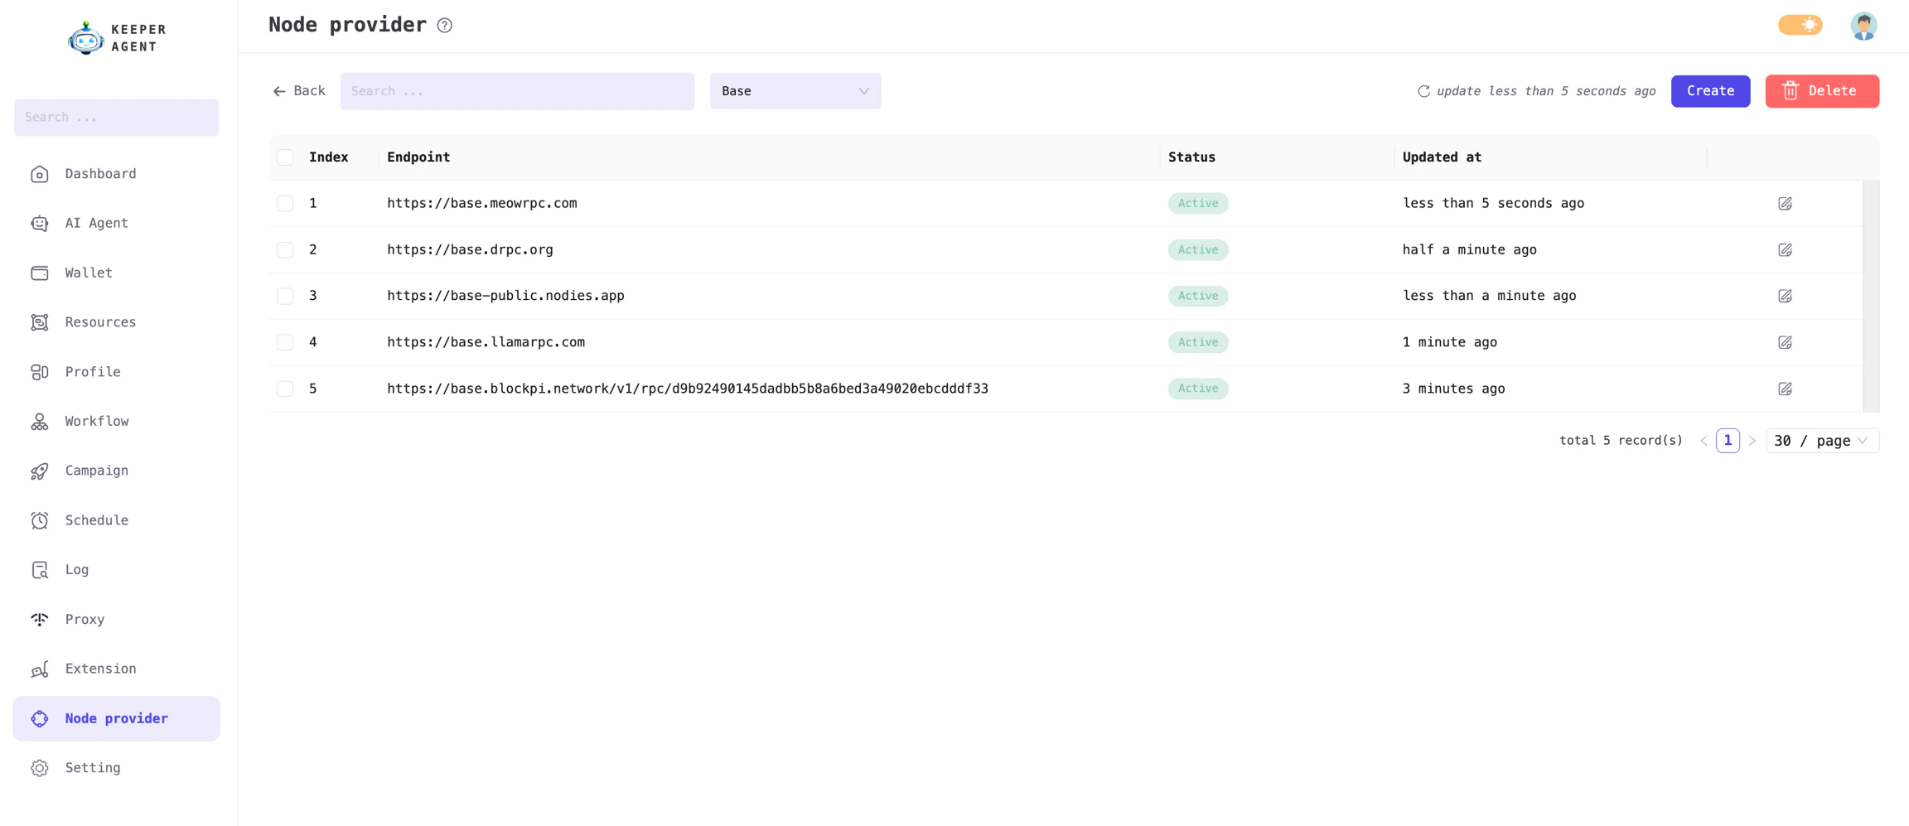Click the search field above the table
This screenshot has width=1909, height=826.
click(517, 91)
